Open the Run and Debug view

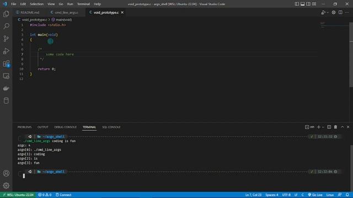pos(6,51)
